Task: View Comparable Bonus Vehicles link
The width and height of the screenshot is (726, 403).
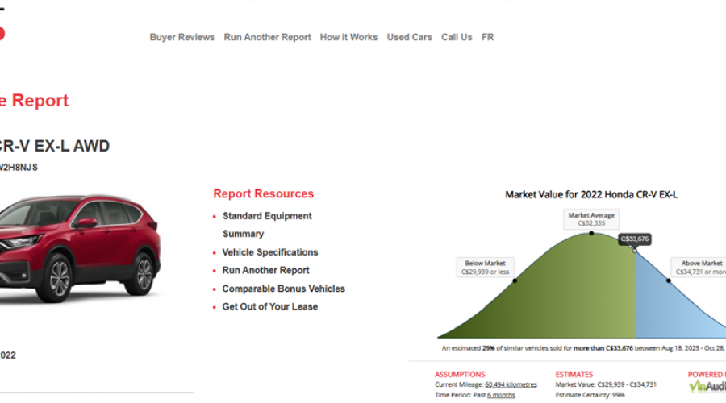Action: pos(283,289)
